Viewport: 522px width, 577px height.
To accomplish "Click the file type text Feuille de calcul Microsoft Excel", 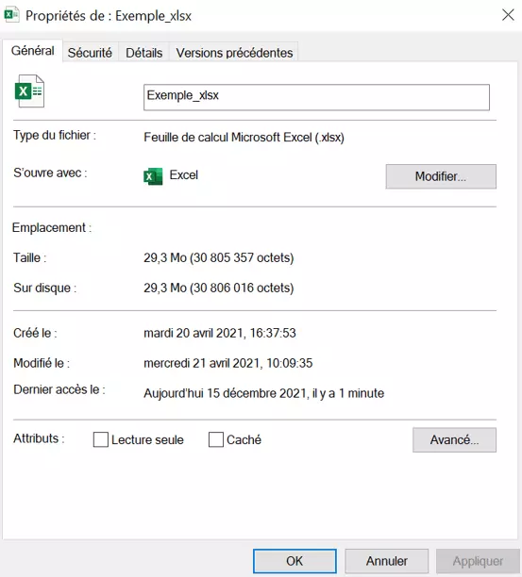I will tap(244, 138).
